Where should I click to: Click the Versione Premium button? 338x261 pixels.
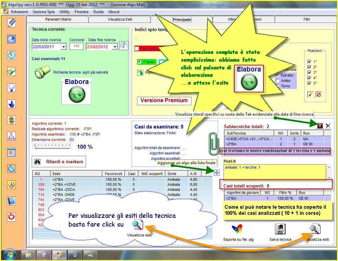[x=164, y=100]
